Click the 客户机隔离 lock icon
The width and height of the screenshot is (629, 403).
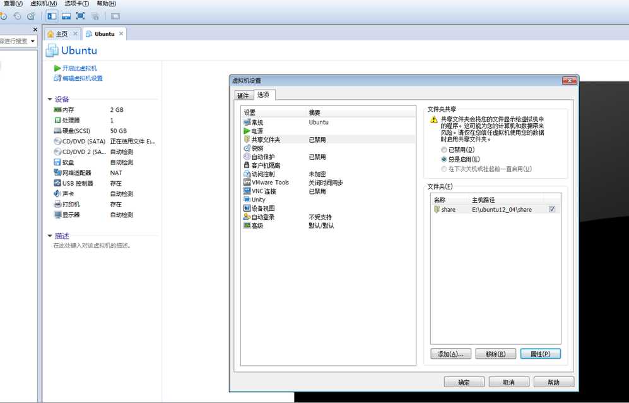(247, 165)
